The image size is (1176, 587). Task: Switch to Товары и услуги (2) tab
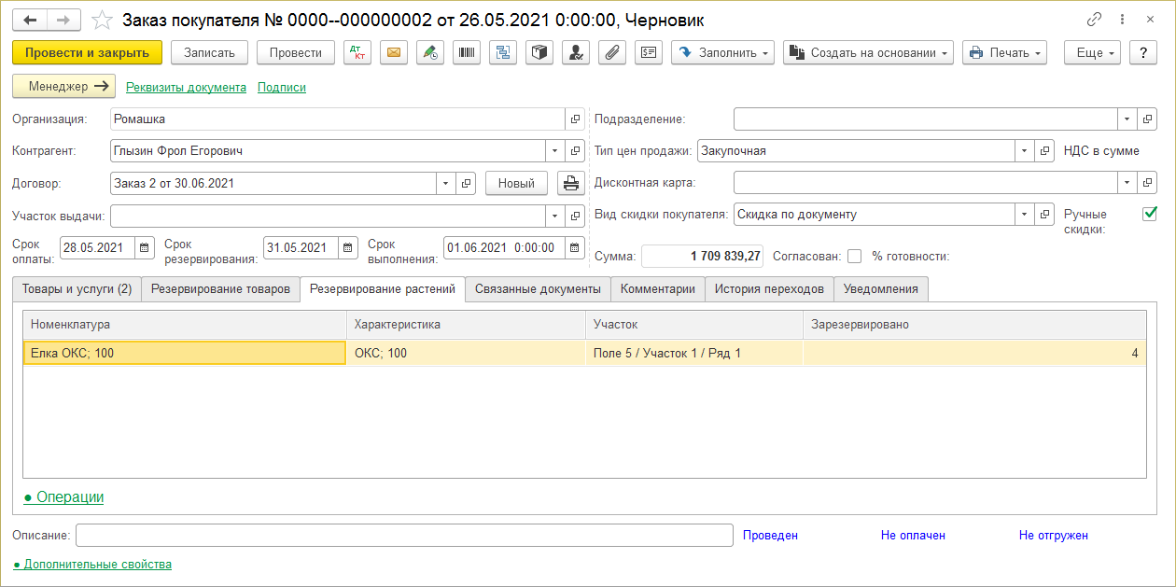77,289
